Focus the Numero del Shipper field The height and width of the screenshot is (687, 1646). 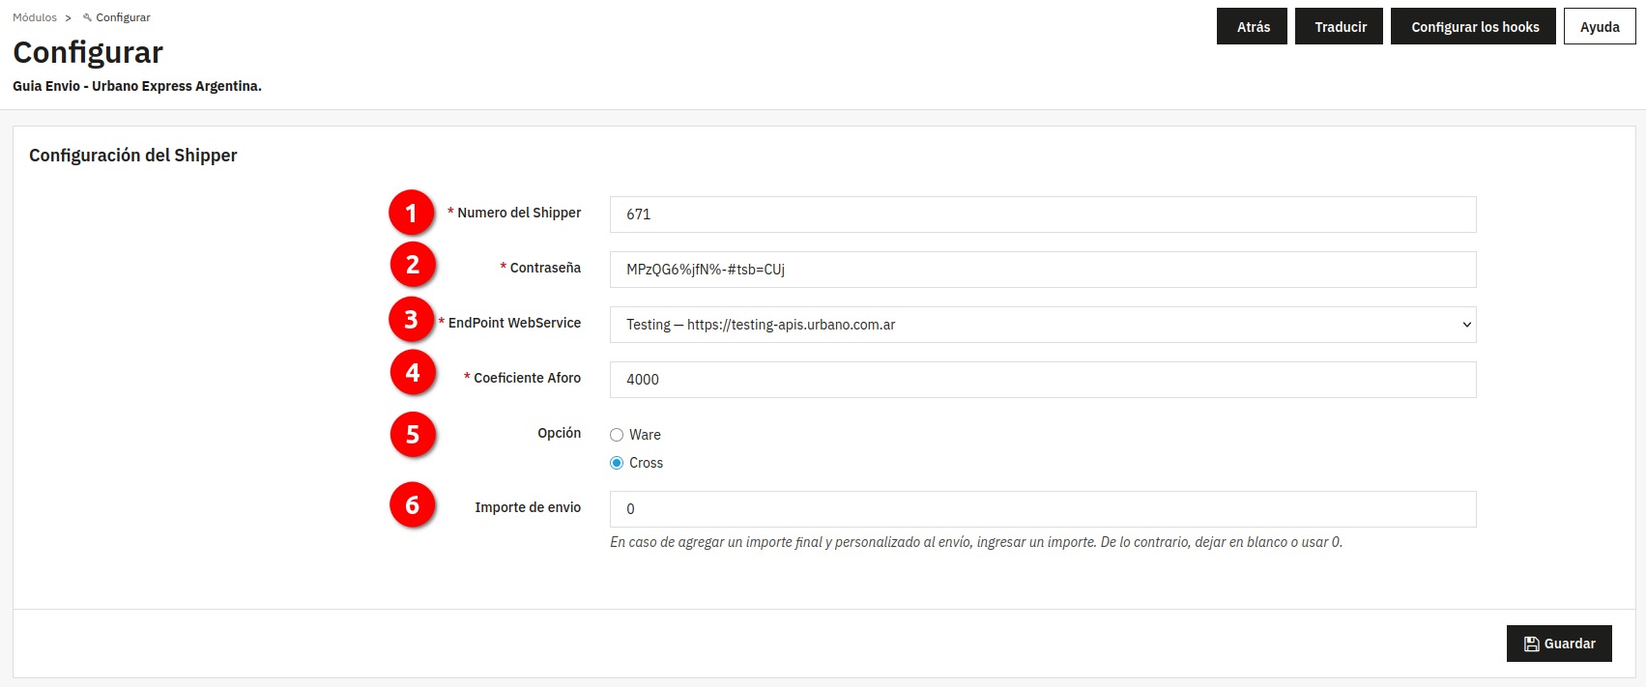point(1042,215)
